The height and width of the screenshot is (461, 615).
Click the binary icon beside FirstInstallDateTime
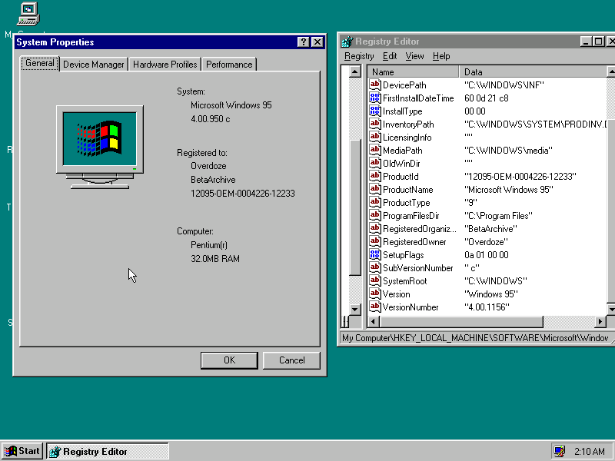374,98
